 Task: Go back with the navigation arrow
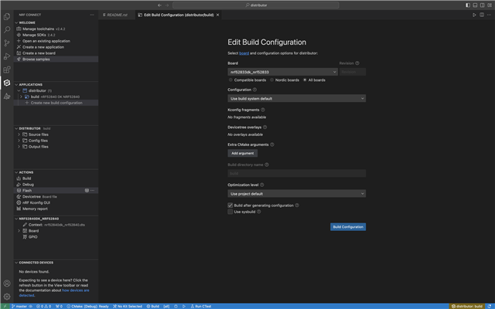(x=159, y=5)
